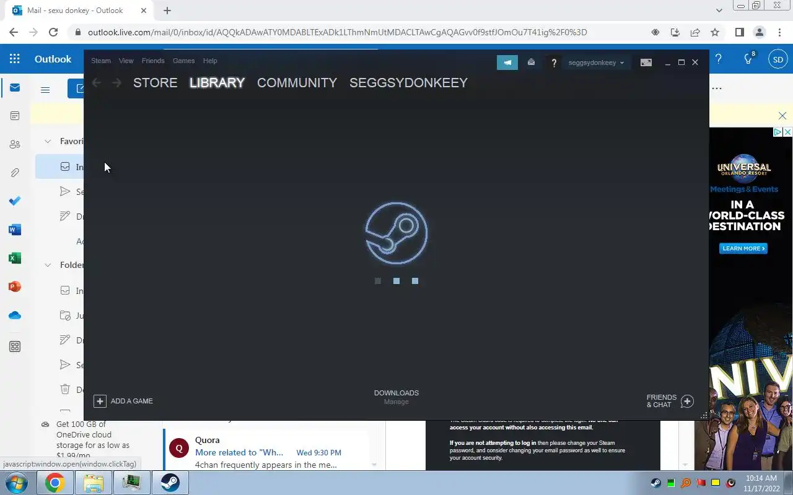Viewport: 793px width, 495px height.
Task: Open Windows Start button
Action: click(x=16, y=483)
